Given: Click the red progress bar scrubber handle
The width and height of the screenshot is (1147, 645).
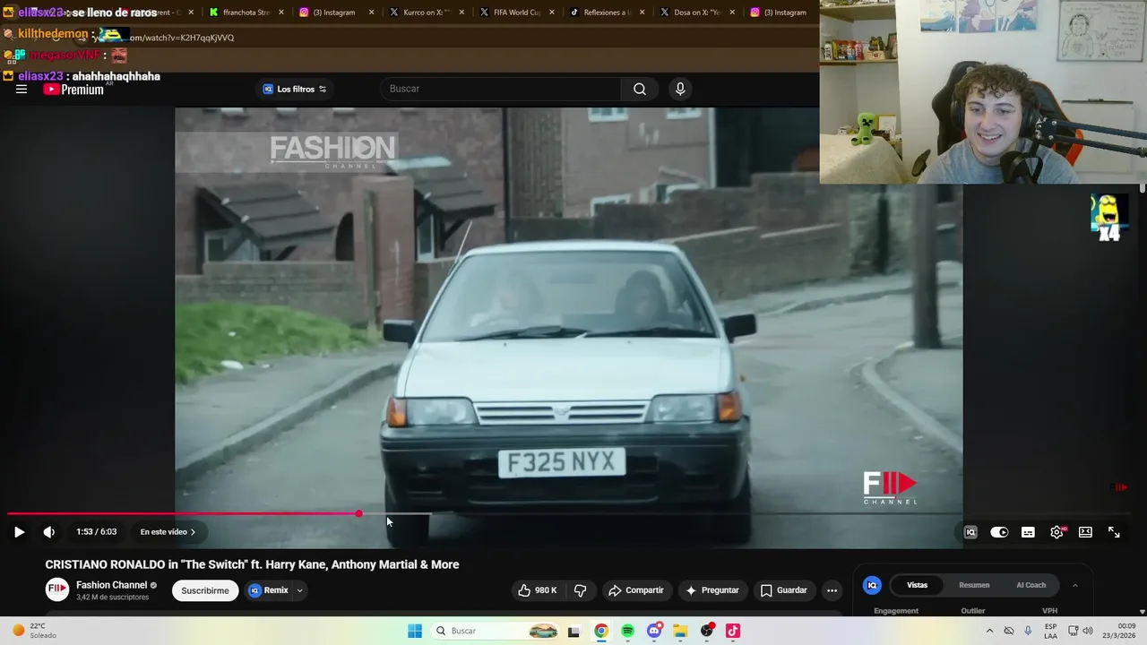Looking at the screenshot, I should (358, 513).
